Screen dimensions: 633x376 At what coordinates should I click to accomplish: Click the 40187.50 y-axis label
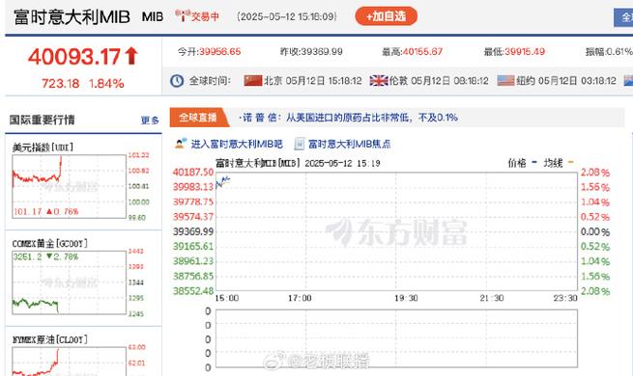coord(193,172)
